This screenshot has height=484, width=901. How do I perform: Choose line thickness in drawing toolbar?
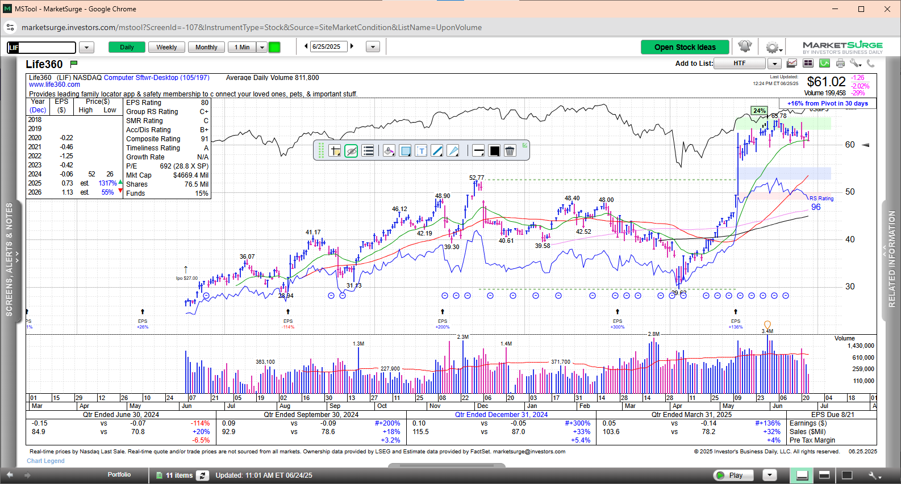tap(478, 151)
